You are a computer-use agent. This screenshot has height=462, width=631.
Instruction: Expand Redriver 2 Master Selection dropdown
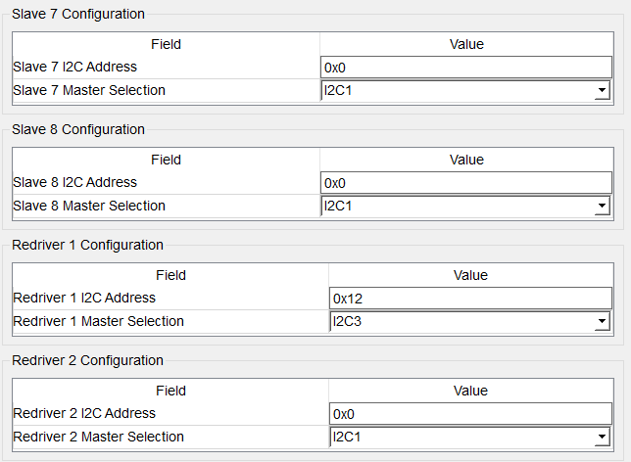601,438
